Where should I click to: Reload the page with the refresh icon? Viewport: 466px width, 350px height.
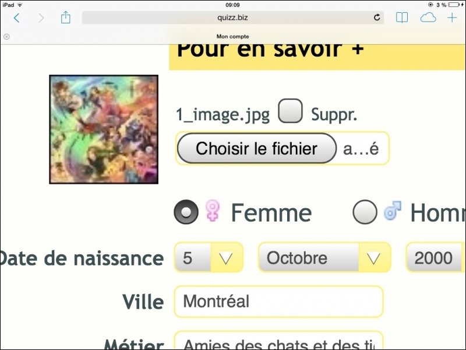(377, 17)
